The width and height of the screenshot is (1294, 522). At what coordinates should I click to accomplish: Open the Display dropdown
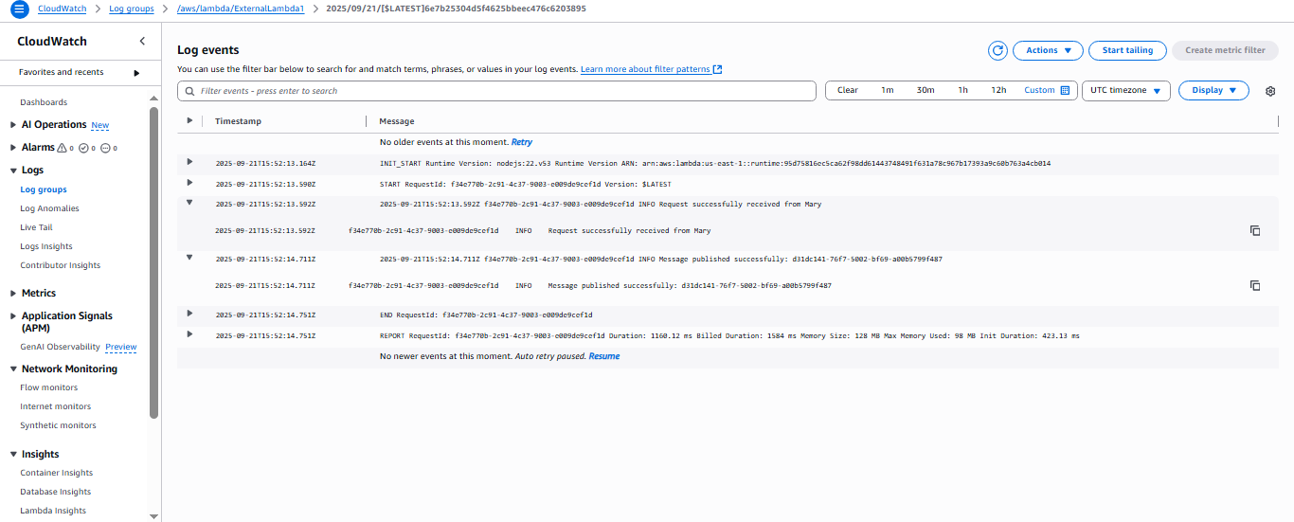[1213, 90]
